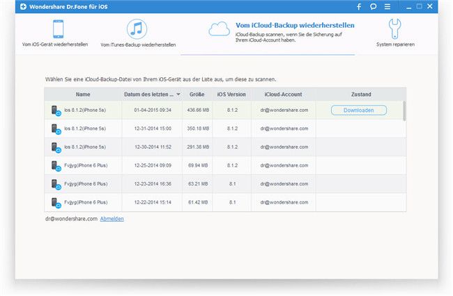Click the wrench repair icon
The width and height of the screenshot is (453, 296).
click(394, 28)
